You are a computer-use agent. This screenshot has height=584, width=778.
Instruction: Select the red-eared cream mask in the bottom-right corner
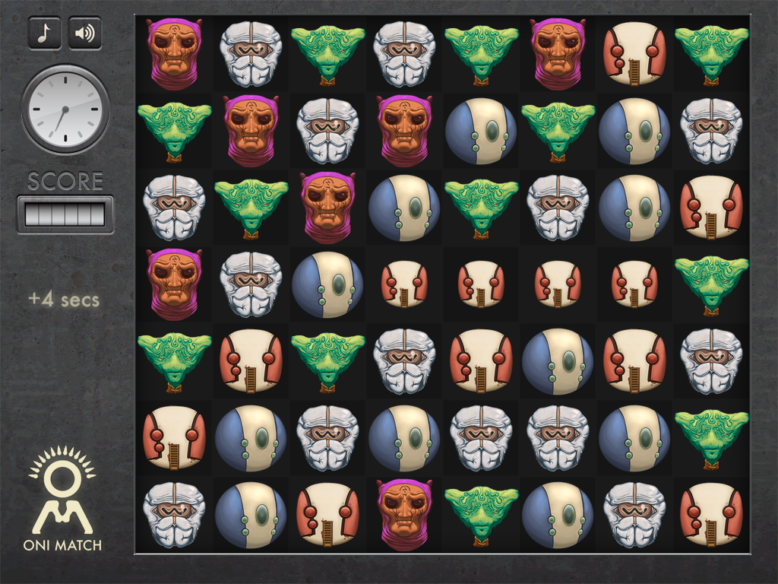pos(711,515)
